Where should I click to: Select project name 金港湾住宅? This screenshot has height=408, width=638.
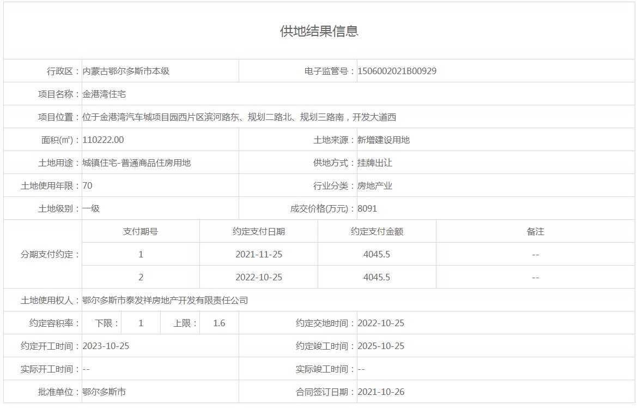point(104,94)
